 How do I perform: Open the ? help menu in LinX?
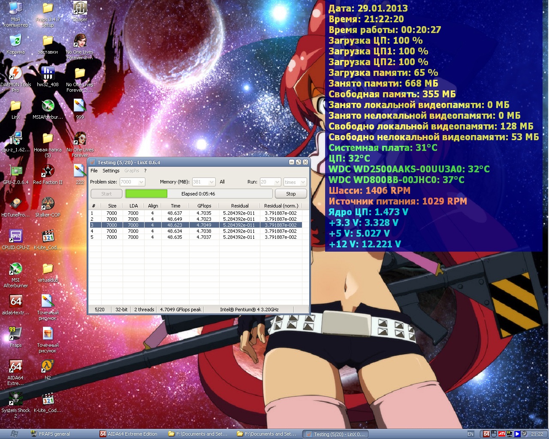[x=145, y=171]
